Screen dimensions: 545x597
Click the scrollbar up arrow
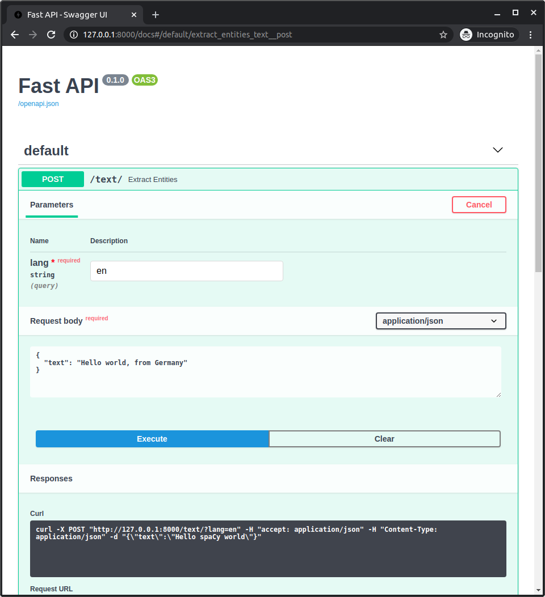(x=538, y=50)
